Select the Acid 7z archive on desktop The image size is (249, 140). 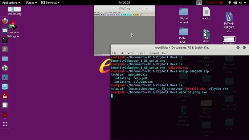[206, 37]
